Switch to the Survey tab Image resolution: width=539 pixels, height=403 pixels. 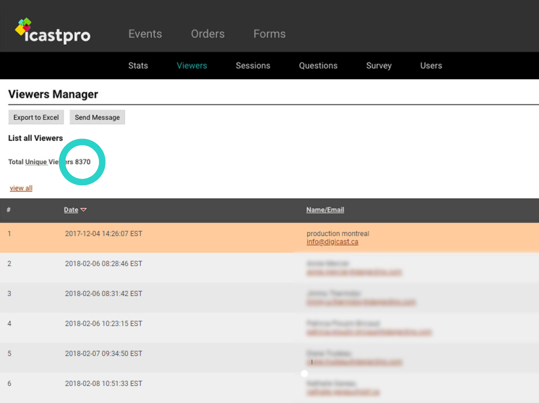pos(379,66)
